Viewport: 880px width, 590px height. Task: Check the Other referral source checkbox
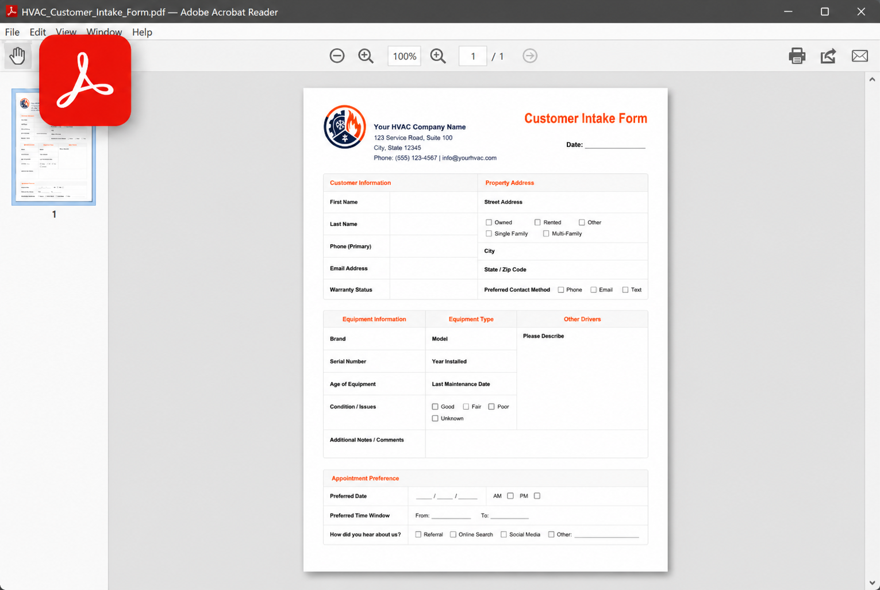point(551,535)
